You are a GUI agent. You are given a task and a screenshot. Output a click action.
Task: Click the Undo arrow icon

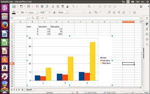(73, 6)
